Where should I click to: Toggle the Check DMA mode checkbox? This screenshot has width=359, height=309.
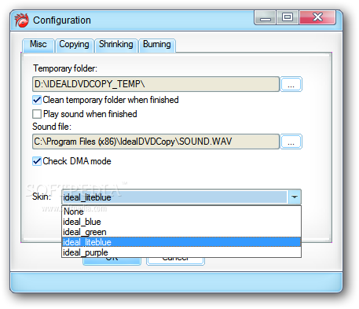(x=37, y=161)
